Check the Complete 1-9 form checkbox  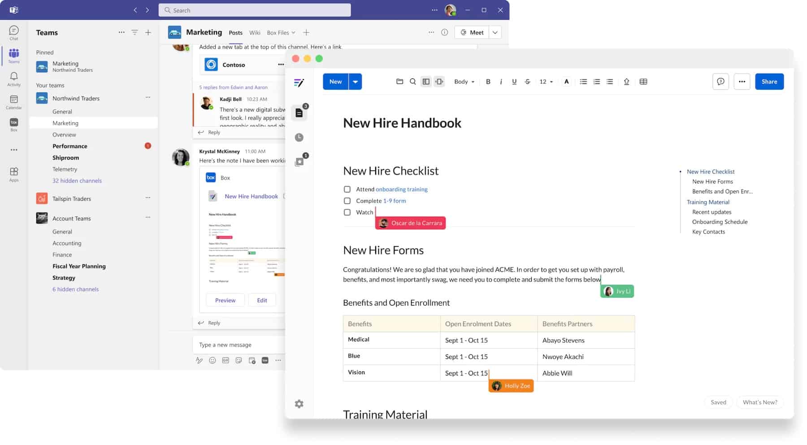tap(347, 201)
